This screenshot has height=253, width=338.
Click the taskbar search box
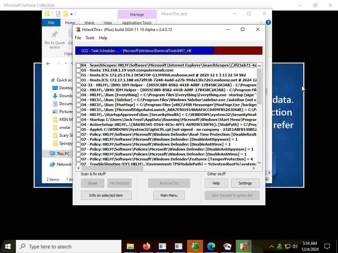[x=69, y=246]
